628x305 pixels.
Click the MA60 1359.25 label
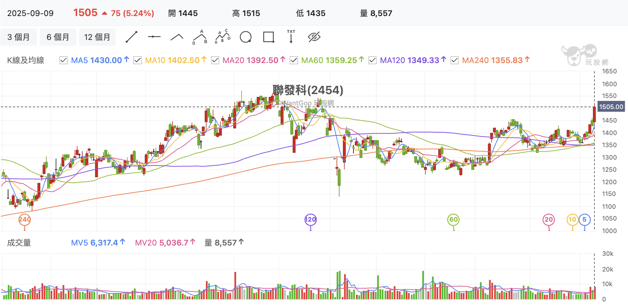[333, 61]
